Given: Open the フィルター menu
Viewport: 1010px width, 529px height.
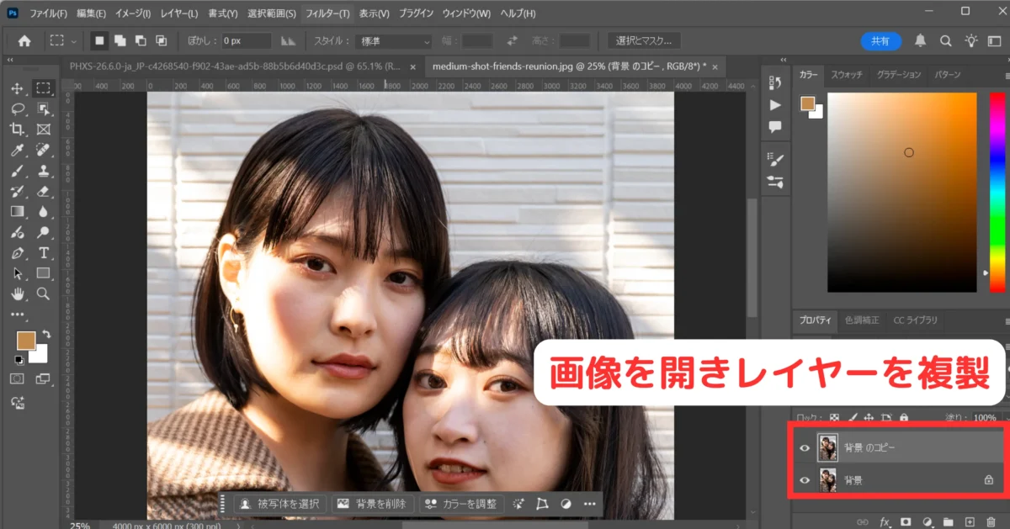Looking at the screenshot, I should point(327,13).
